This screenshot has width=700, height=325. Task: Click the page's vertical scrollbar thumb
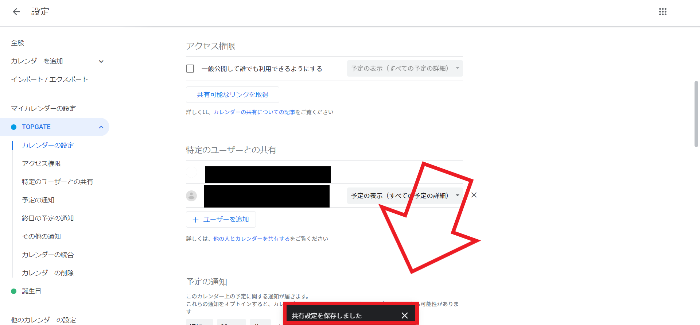[x=696, y=114]
